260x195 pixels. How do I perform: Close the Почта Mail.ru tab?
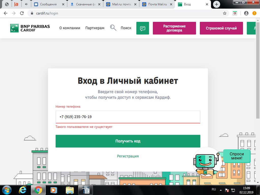[x=171, y=5]
